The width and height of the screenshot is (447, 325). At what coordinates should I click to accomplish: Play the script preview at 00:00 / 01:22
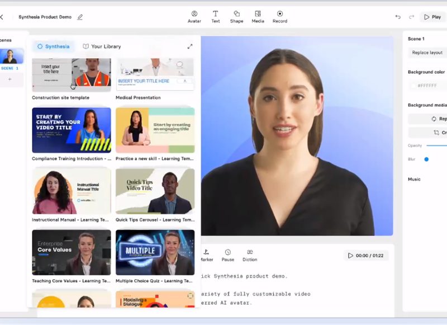[x=366, y=256]
